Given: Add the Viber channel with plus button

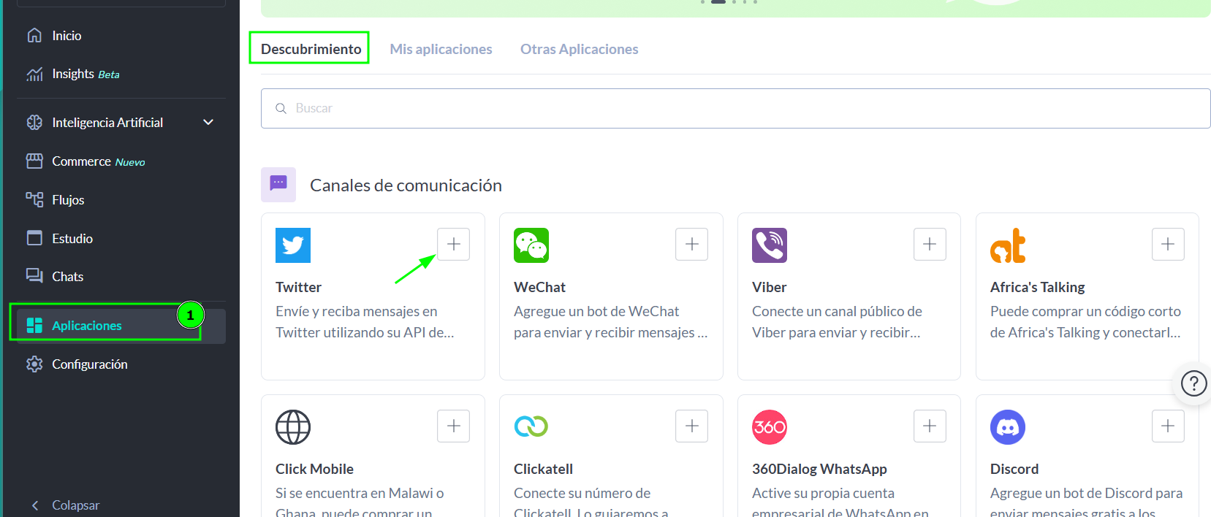Looking at the screenshot, I should [930, 244].
